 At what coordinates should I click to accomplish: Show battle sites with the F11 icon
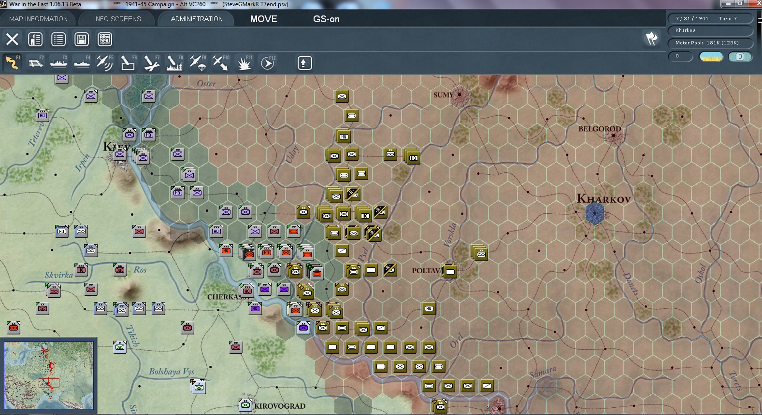[x=244, y=63]
